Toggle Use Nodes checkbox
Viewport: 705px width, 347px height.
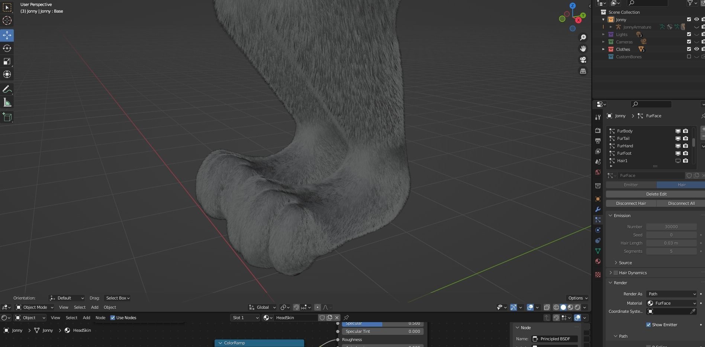click(113, 318)
